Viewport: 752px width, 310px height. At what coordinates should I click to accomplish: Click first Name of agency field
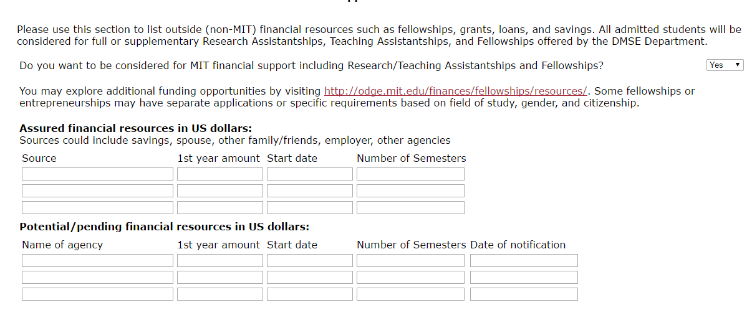click(x=97, y=261)
